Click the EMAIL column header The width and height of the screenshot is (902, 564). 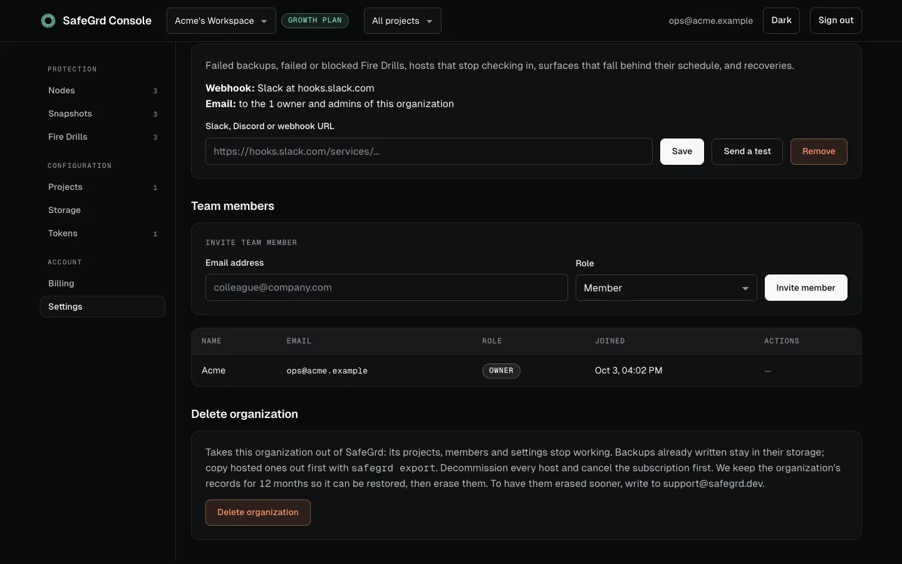(299, 342)
